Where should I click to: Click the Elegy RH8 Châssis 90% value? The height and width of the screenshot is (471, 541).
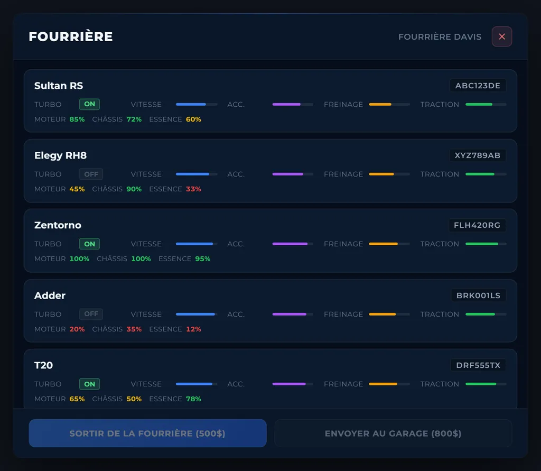tap(134, 189)
